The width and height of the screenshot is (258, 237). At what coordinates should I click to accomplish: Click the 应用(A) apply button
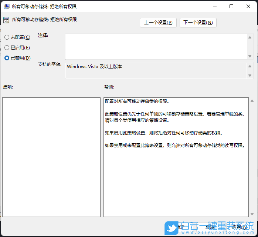(240, 227)
